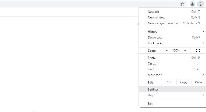Enter fullscreen mode using the fullscreen icon

(198, 50)
